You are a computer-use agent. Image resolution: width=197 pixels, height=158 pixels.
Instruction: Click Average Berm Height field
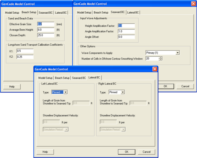(46, 30)
